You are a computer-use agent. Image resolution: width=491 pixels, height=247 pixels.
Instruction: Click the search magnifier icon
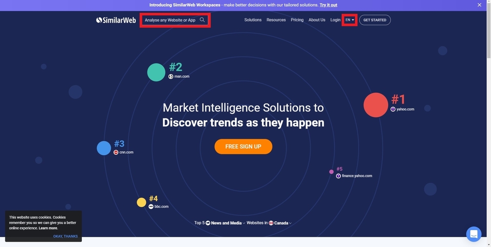click(x=202, y=20)
